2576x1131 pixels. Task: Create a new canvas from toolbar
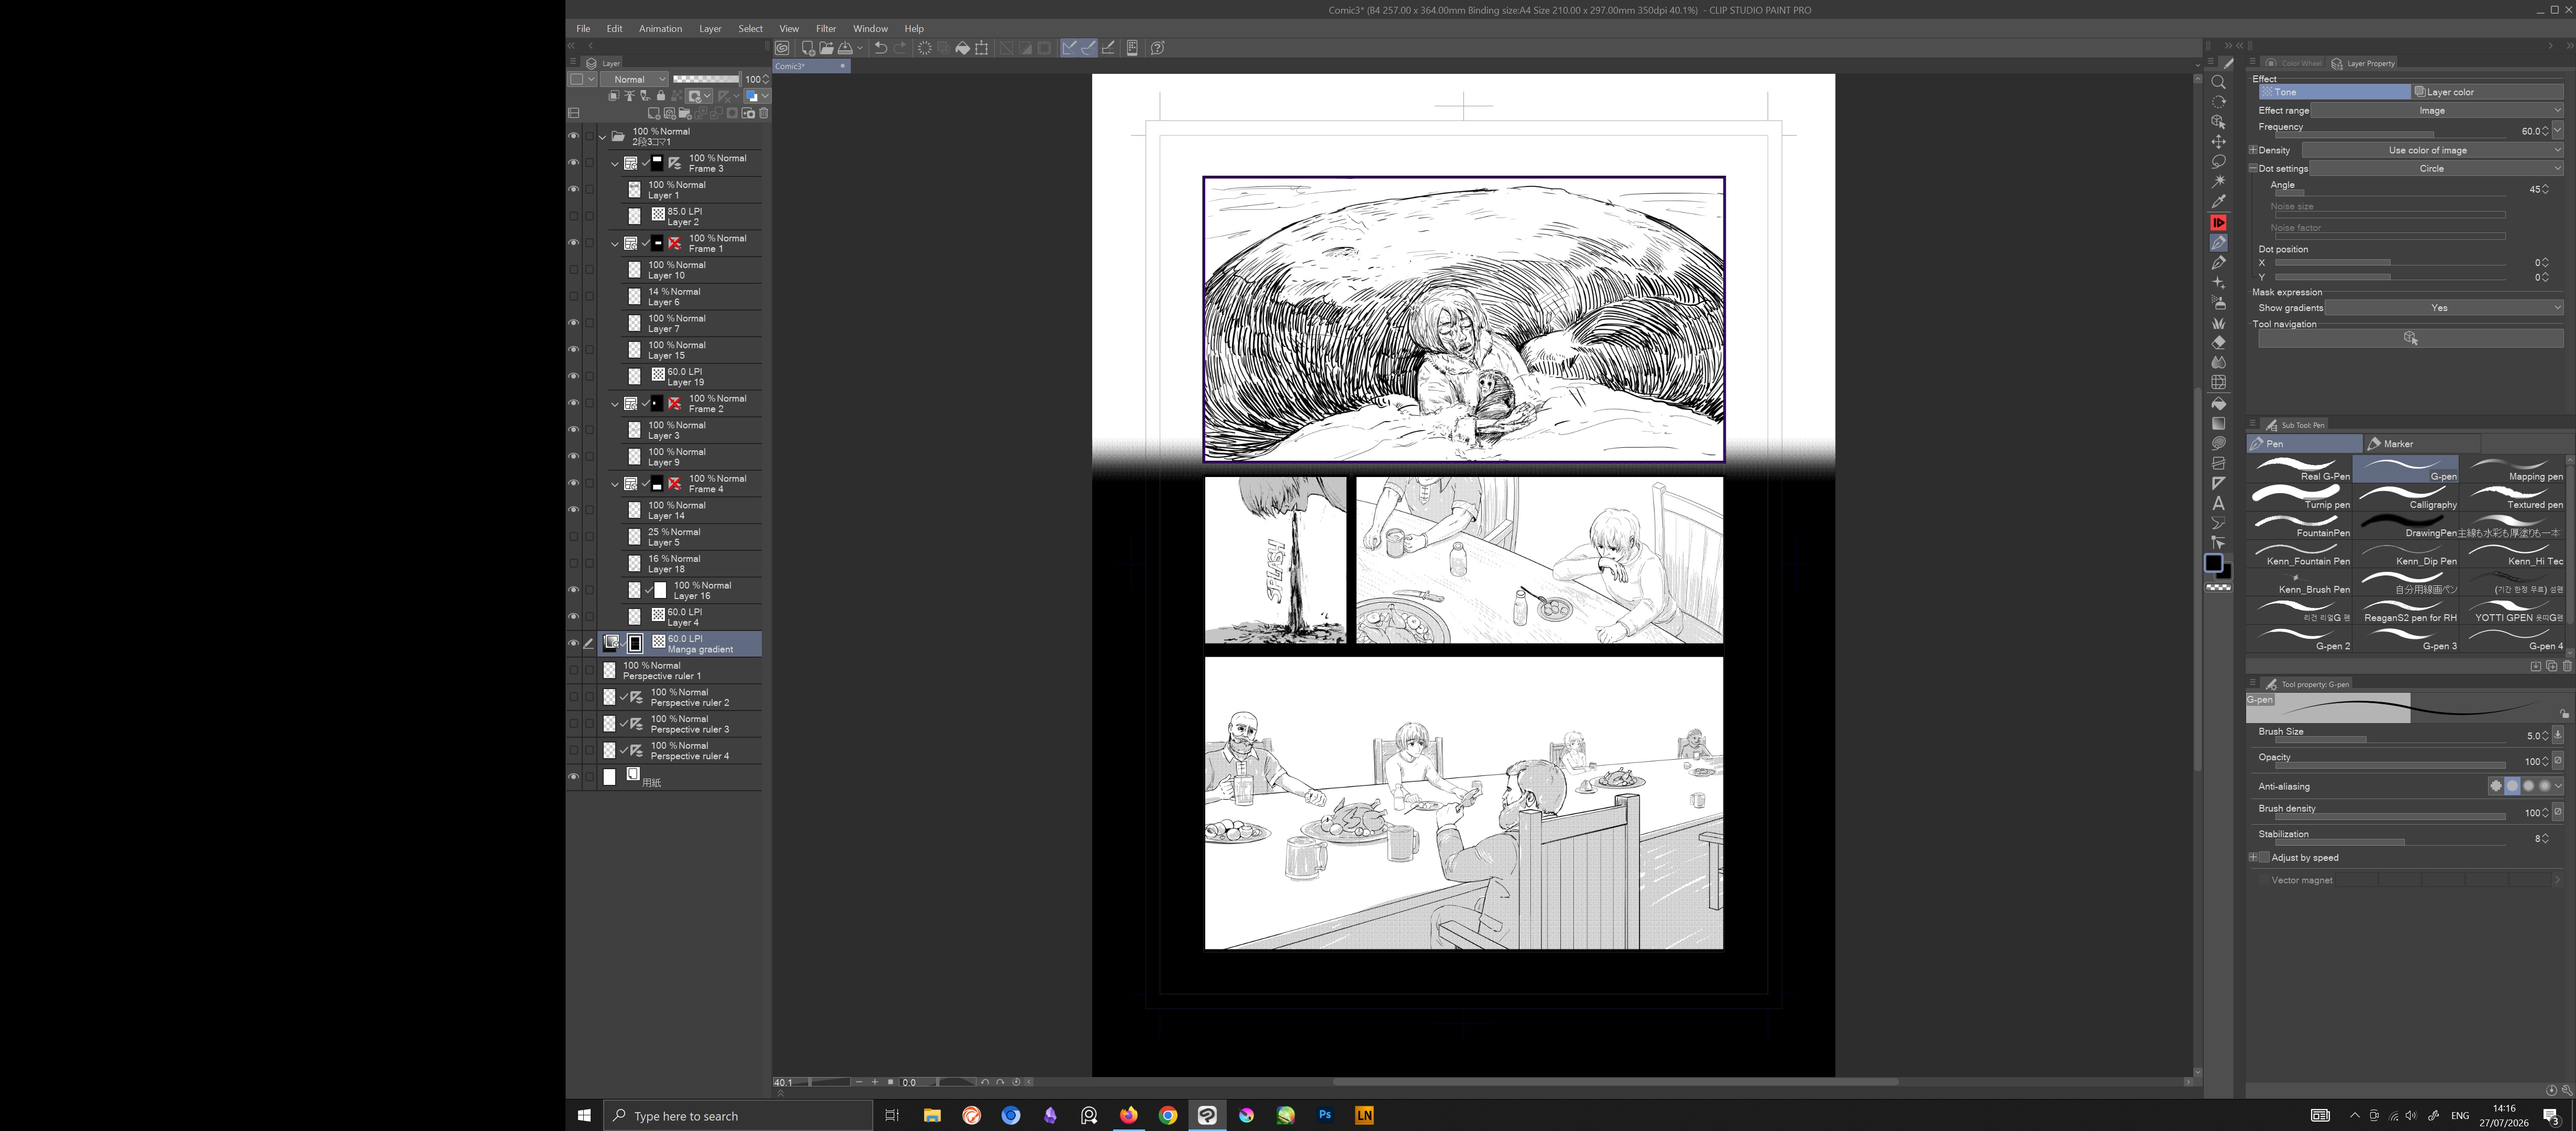tap(808, 48)
